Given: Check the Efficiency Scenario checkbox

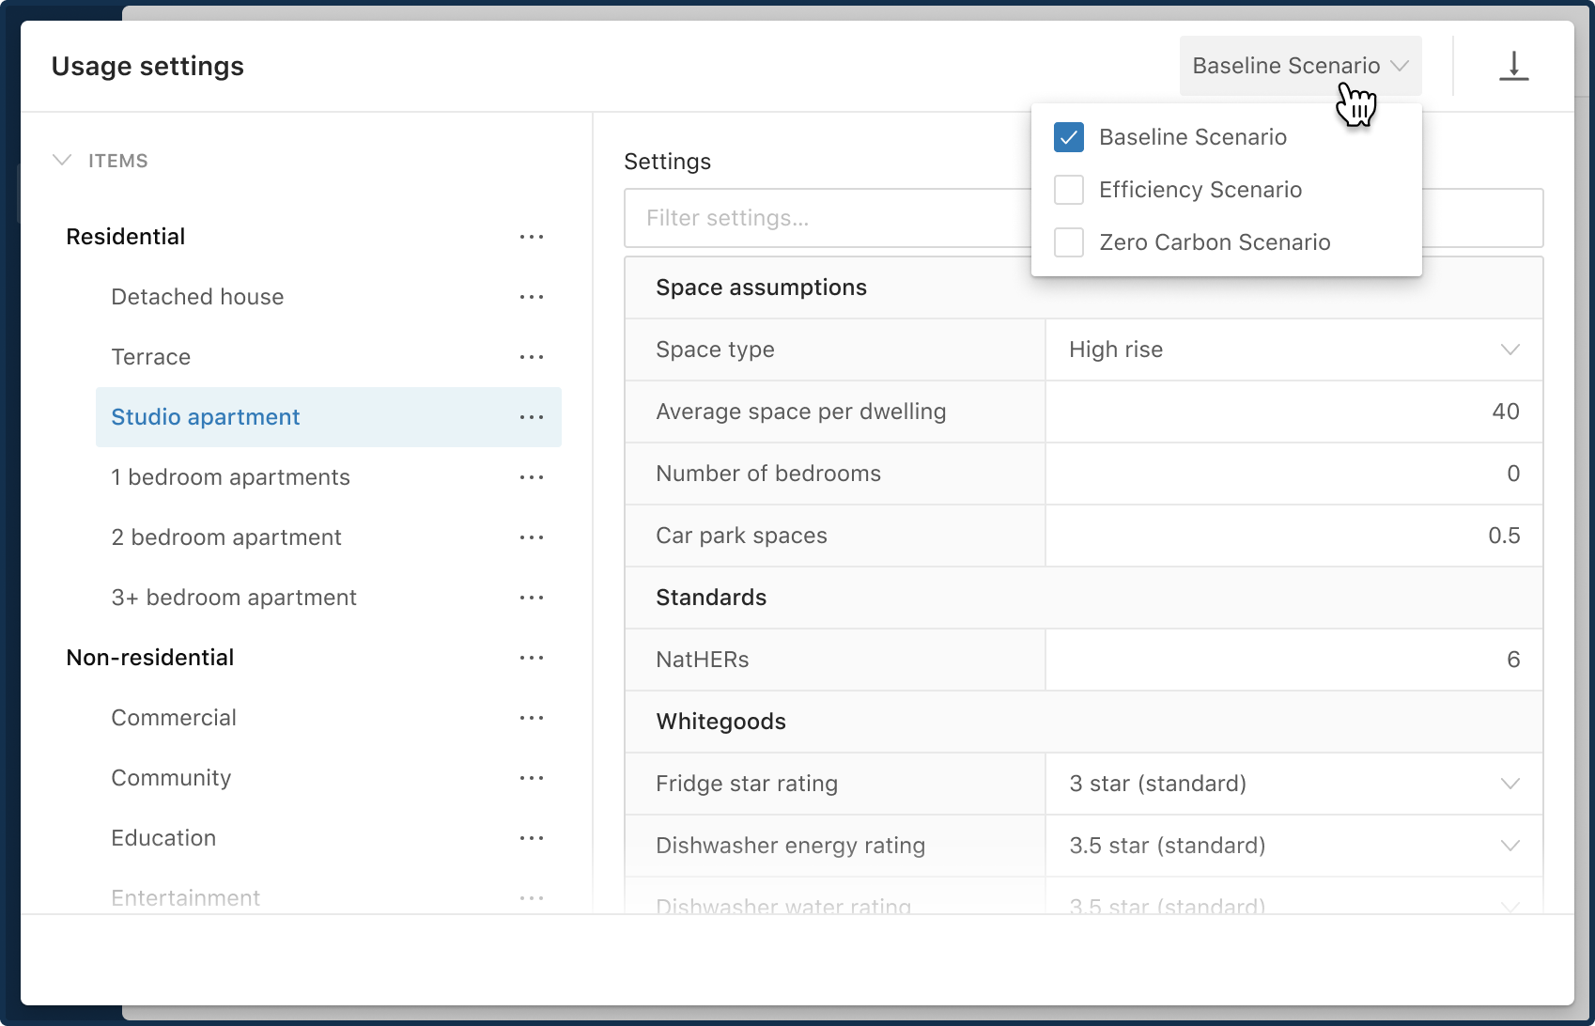Looking at the screenshot, I should [x=1069, y=190].
